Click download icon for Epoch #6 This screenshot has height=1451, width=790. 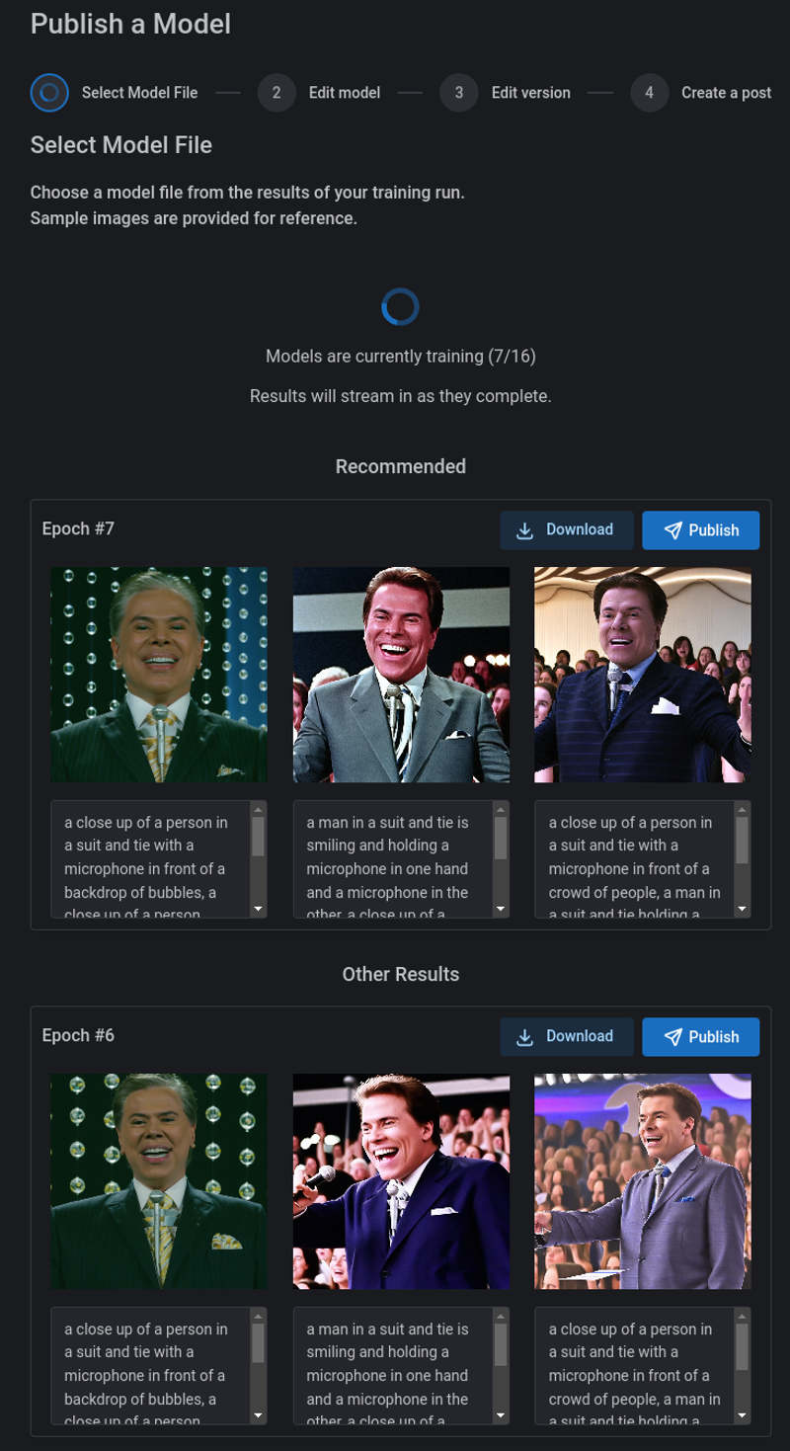[525, 1037]
